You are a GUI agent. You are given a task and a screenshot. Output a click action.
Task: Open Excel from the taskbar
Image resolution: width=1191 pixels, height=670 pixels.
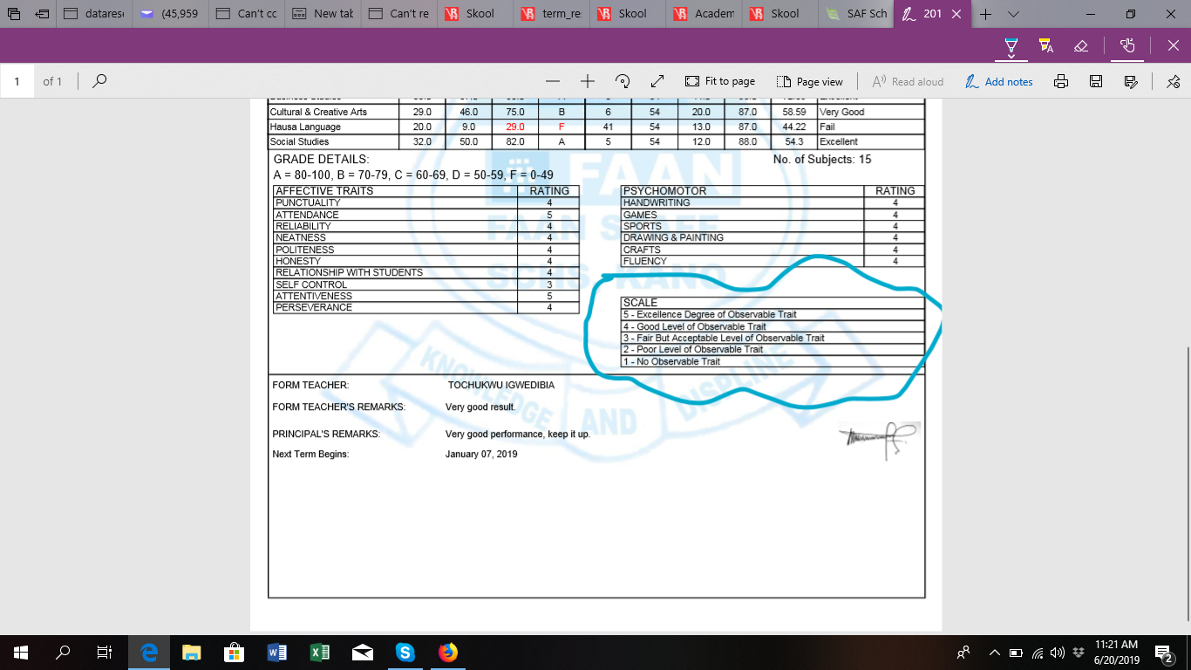tap(319, 652)
